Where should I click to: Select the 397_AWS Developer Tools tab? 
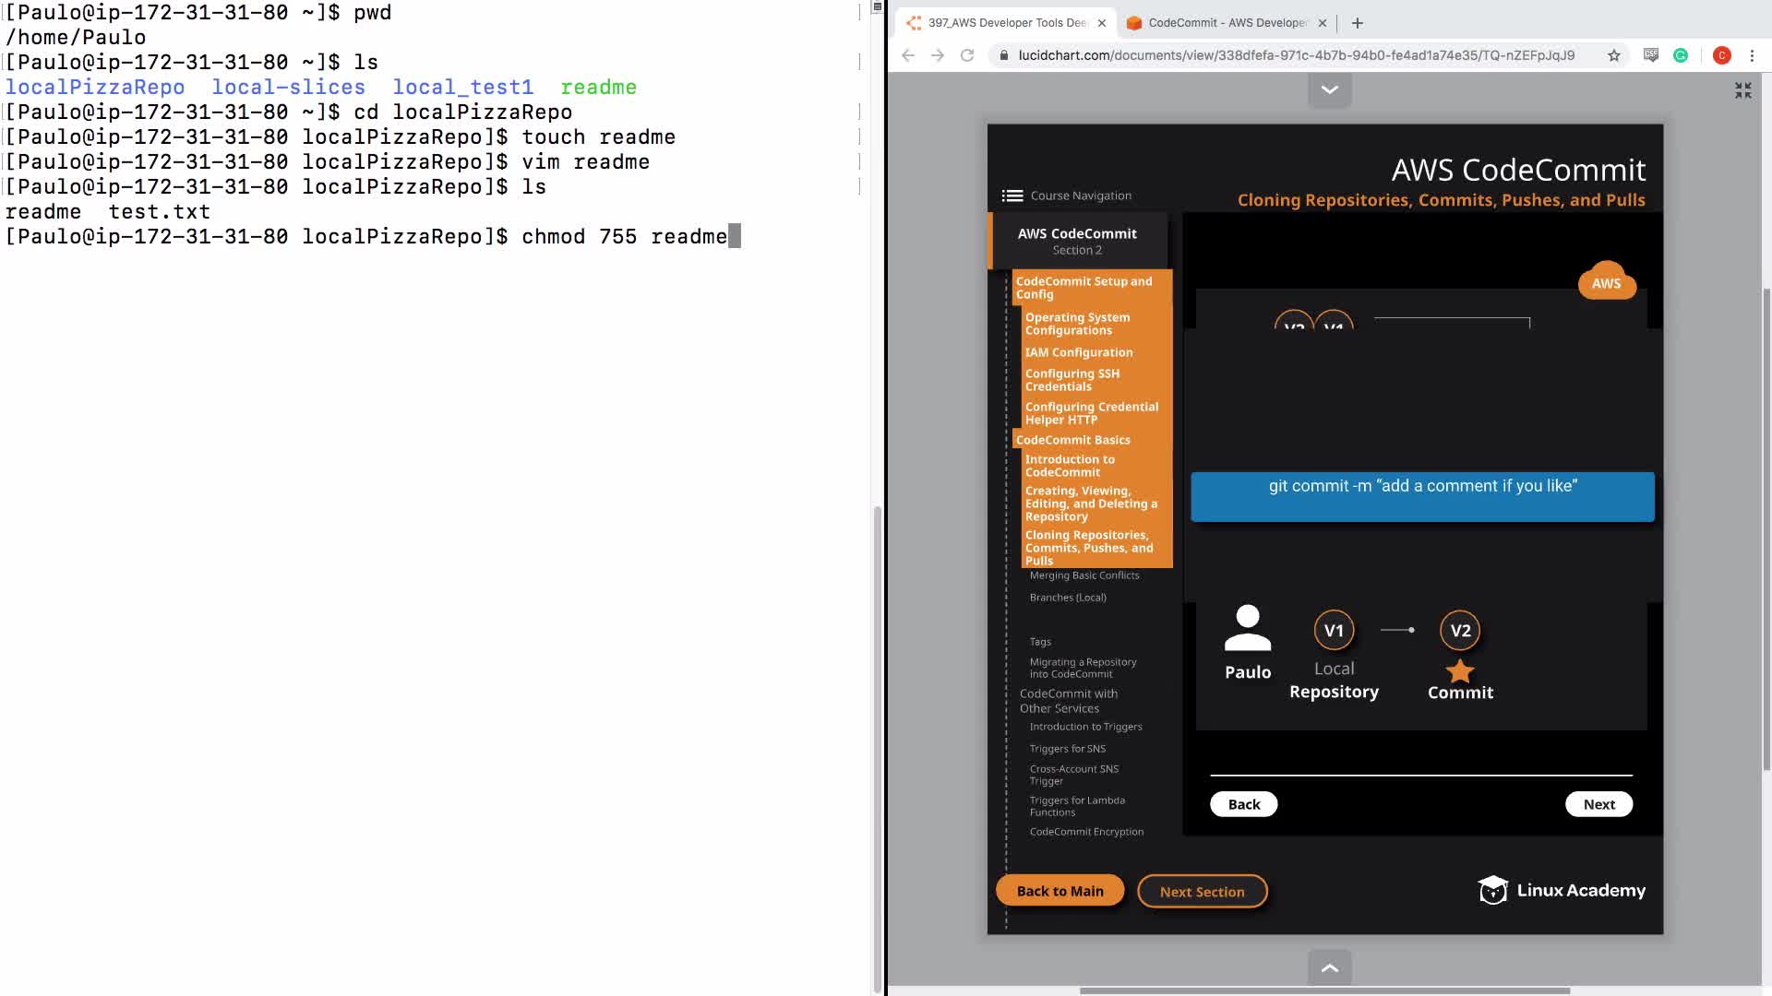click(1006, 23)
